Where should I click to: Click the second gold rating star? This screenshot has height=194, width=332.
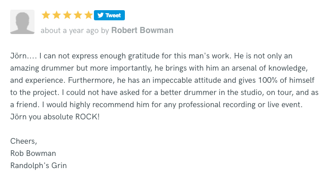coord(56,15)
